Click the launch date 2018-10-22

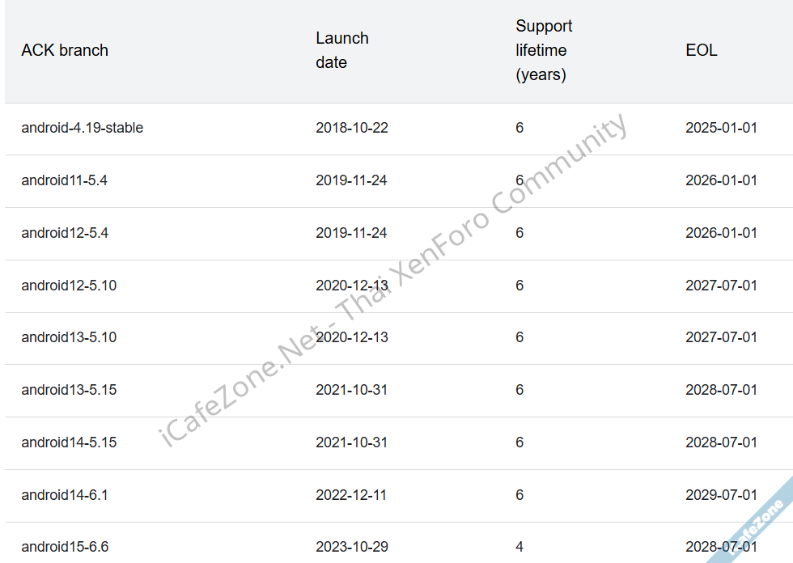click(x=352, y=128)
